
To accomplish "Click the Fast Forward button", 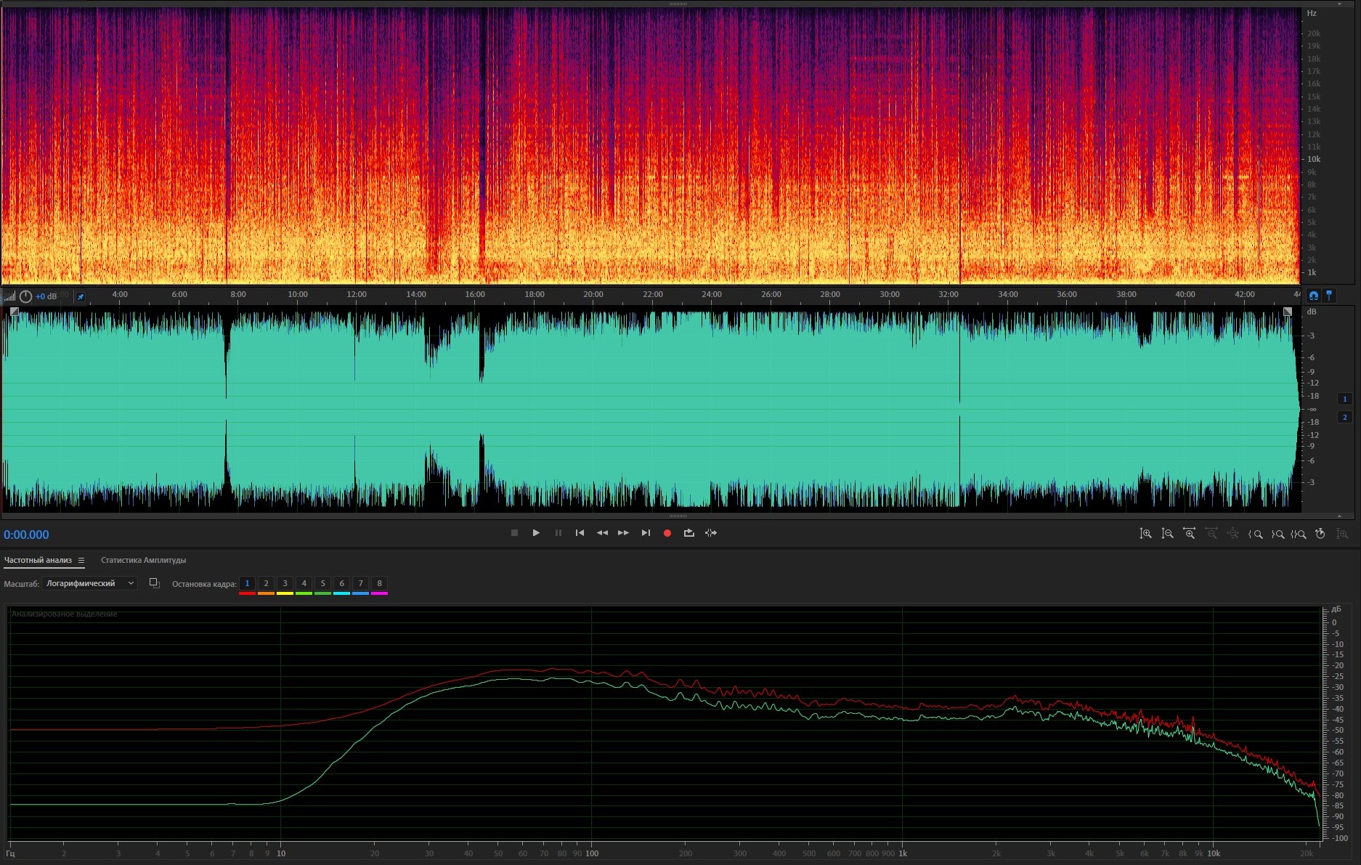I will tap(623, 533).
